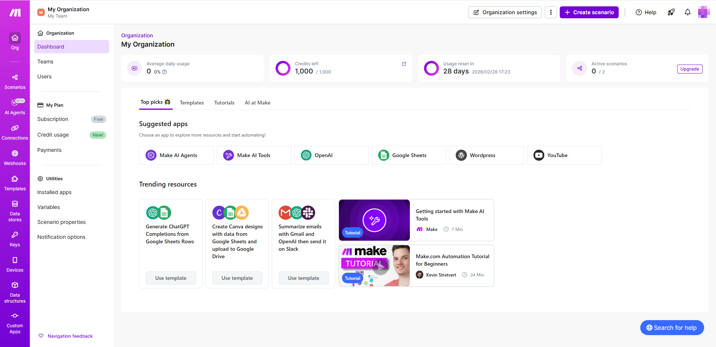Open the Webhooks section
This screenshot has width=716, height=347.
(15, 157)
